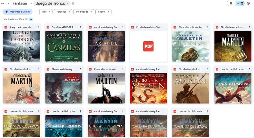The image size is (254, 138).
Task: Open more actions for the Canallas file
Action: point(80,27)
